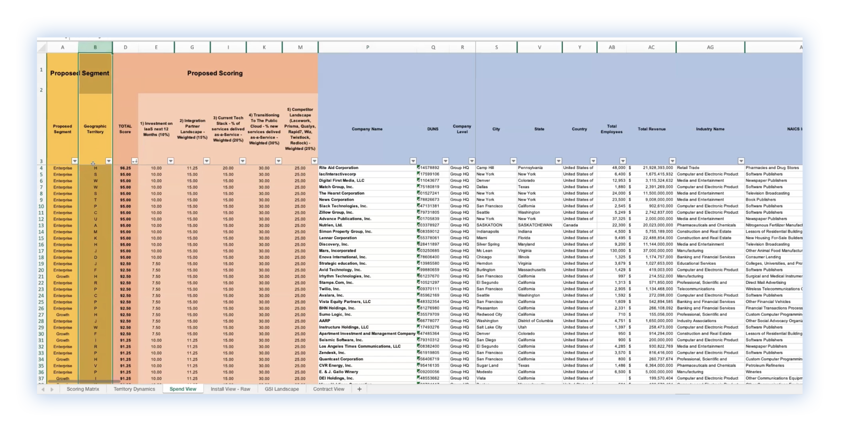
Task: Select column P header
Action: click(368, 47)
